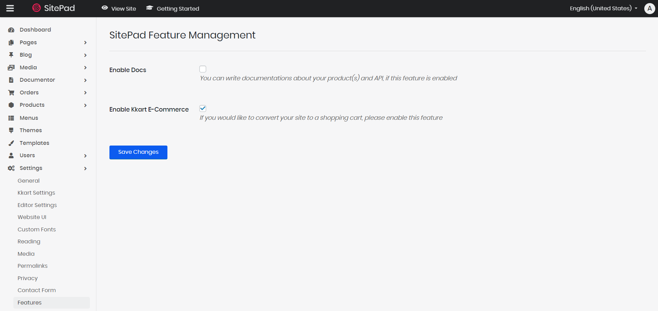Open the user avatar A icon

point(649,9)
